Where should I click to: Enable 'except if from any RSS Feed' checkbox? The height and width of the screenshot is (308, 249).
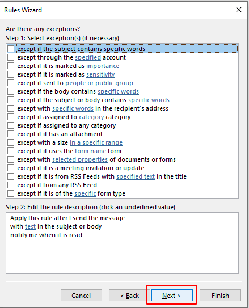(11, 185)
